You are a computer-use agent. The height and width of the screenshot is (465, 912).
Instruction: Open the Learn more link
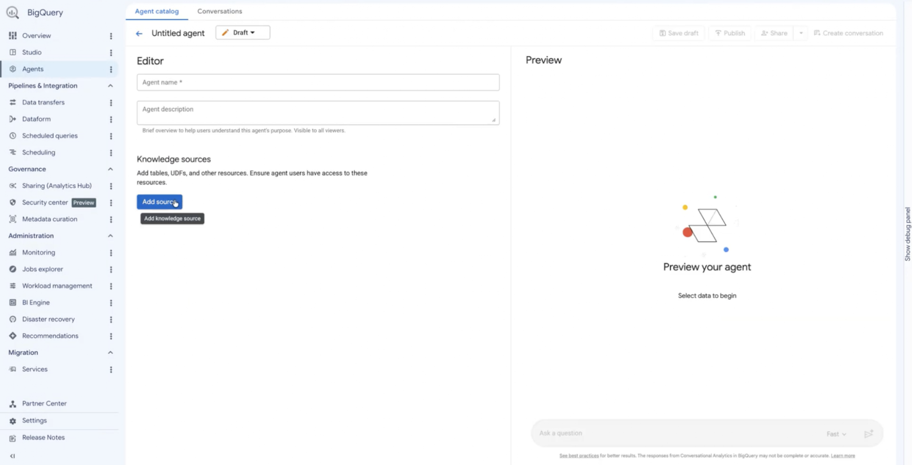tap(843, 456)
